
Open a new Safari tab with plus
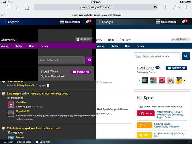pos(186,7)
